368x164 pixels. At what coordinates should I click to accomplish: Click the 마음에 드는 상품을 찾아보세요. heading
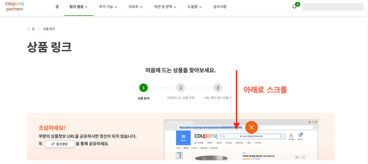[x=181, y=70]
